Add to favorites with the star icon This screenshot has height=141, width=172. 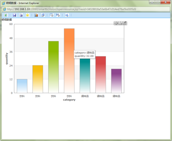(x=27, y=15)
